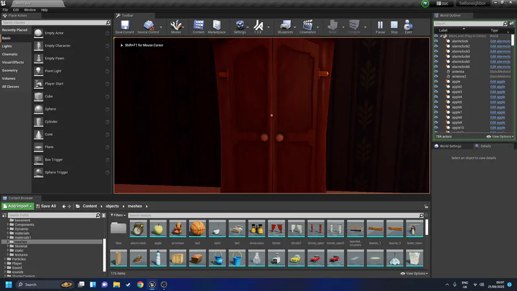Open the Blueprints dropdown arrow
Viewport: 517px width, 291px height.
[295, 27]
